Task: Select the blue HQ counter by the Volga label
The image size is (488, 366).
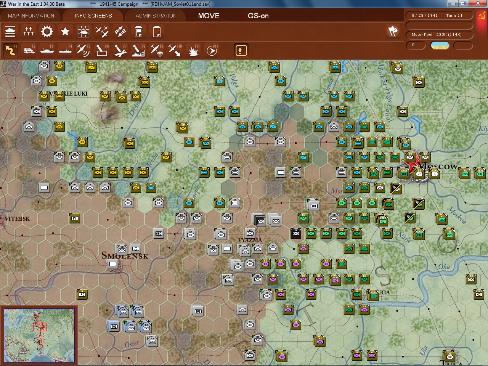Action: 220,81
